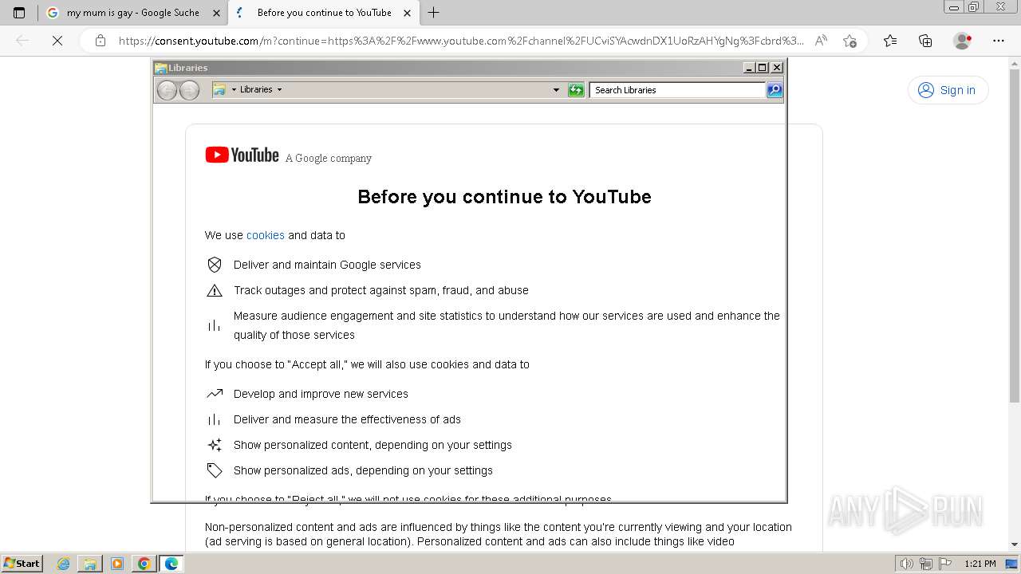Launch Google Chrome from taskbar
The height and width of the screenshot is (574, 1021).
pyautogui.click(x=144, y=564)
